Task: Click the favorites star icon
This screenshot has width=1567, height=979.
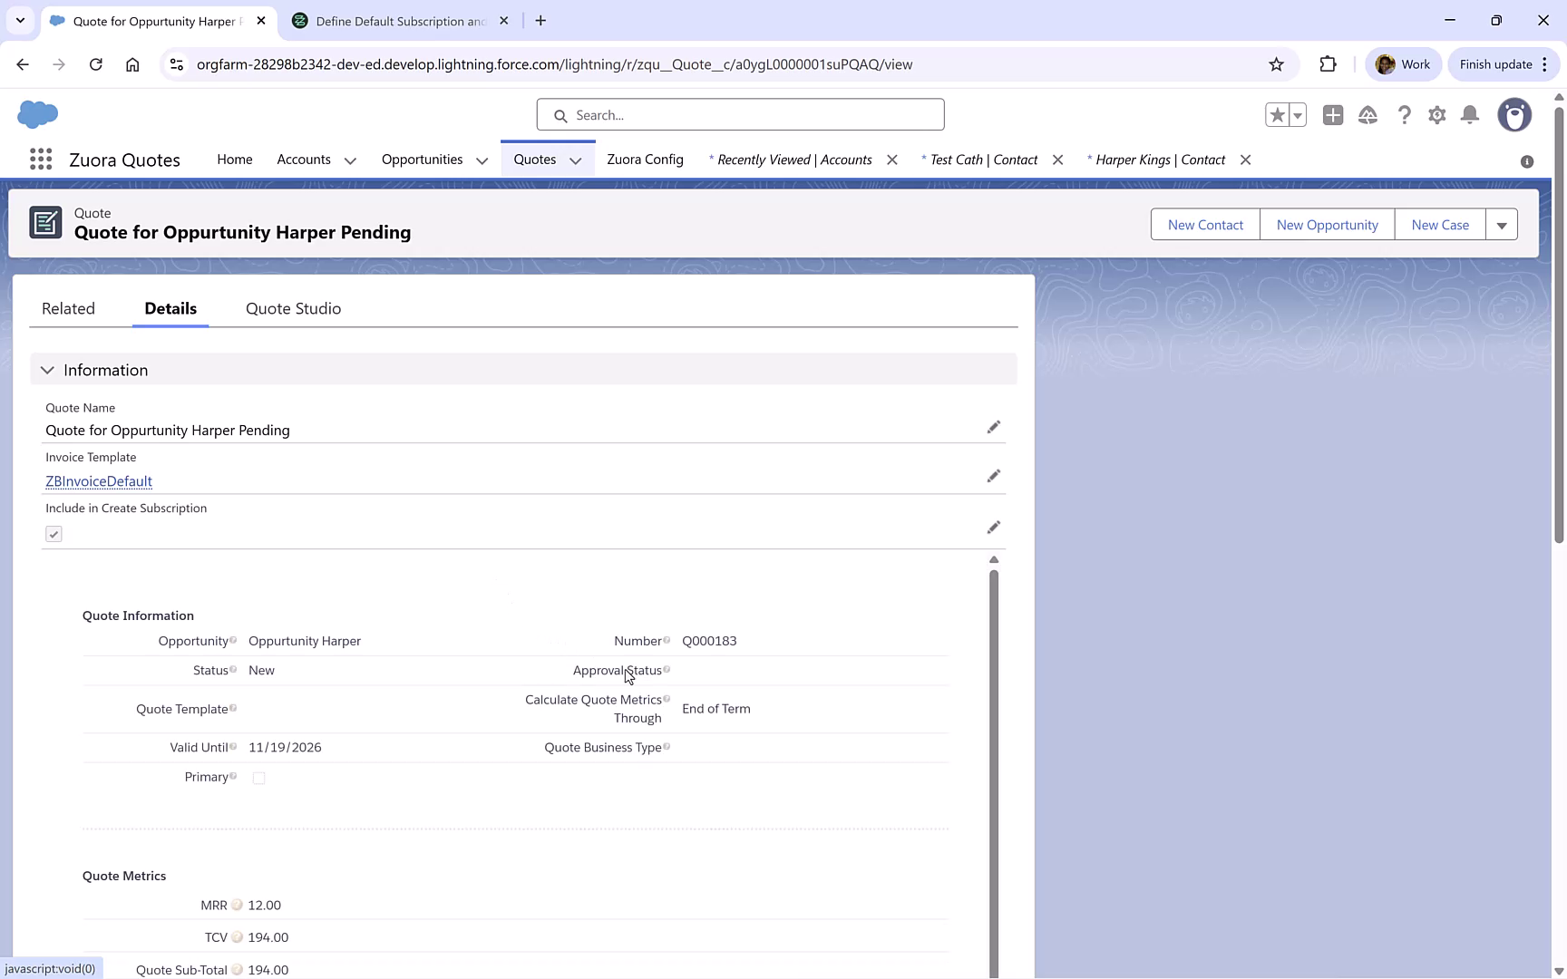Action: (x=1277, y=115)
